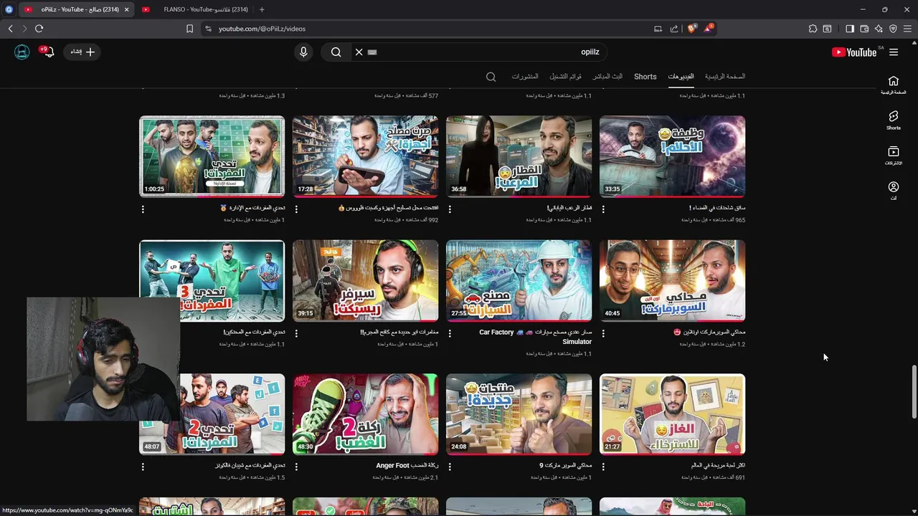Click the Brave Shields lion icon

click(691, 29)
